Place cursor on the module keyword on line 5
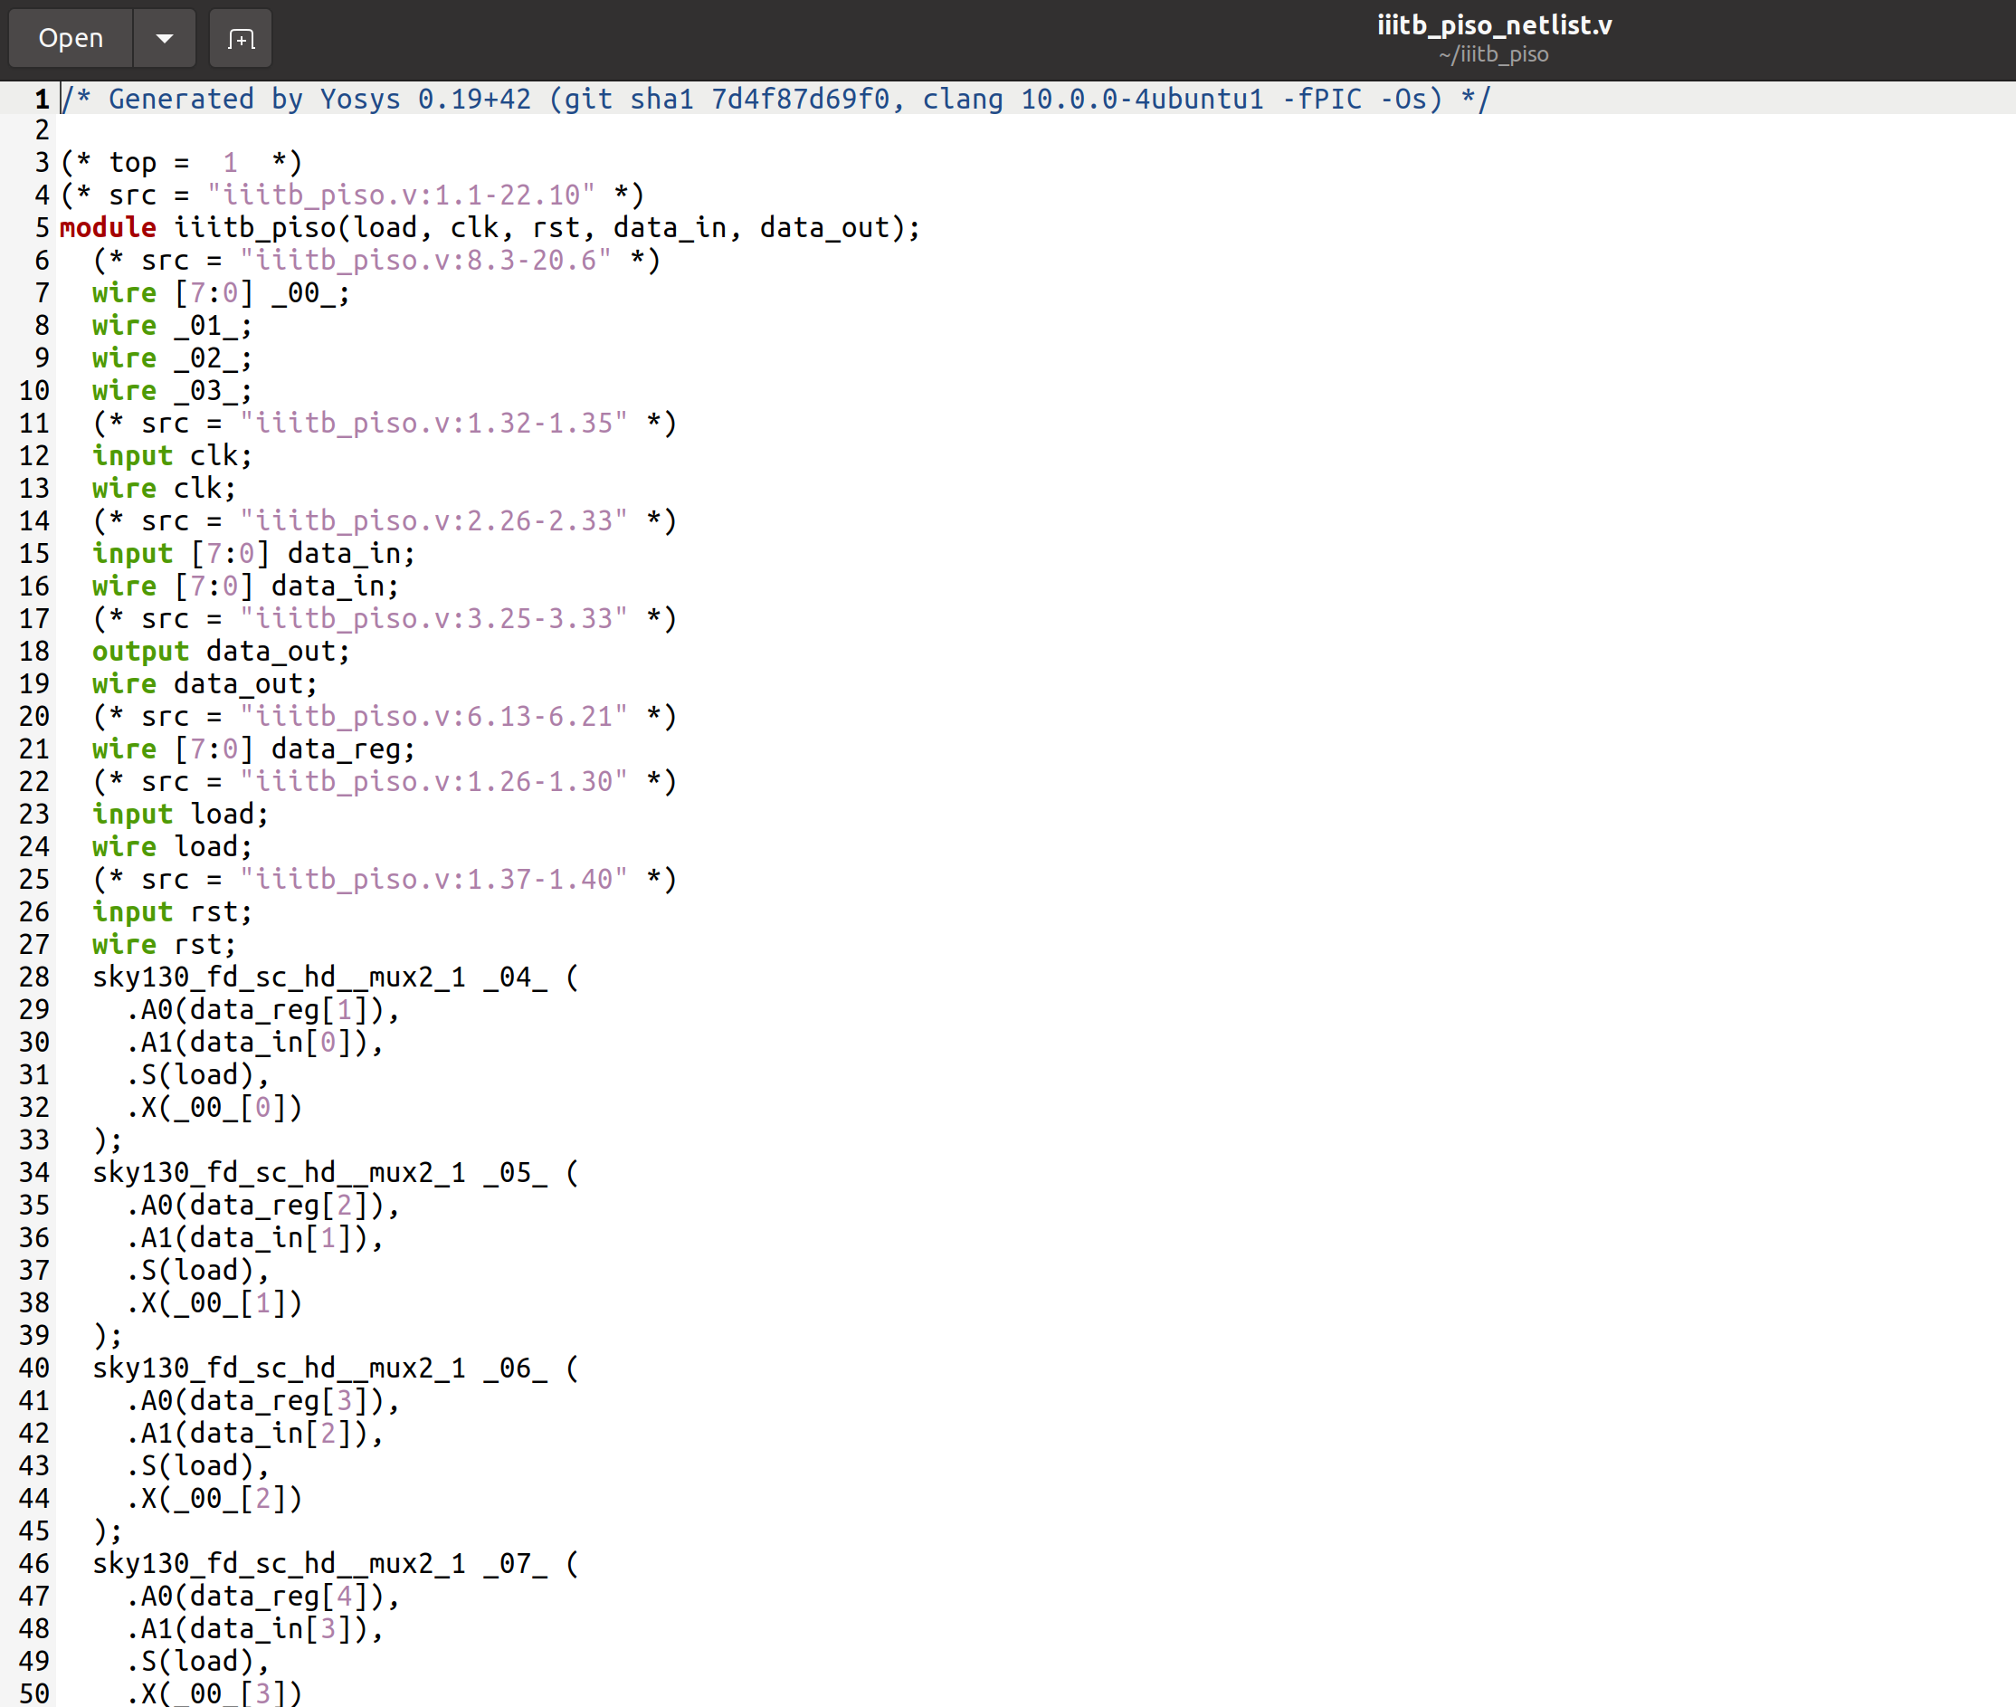The width and height of the screenshot is (2016, 1707). pyautogui.click(x=107, y=227)
